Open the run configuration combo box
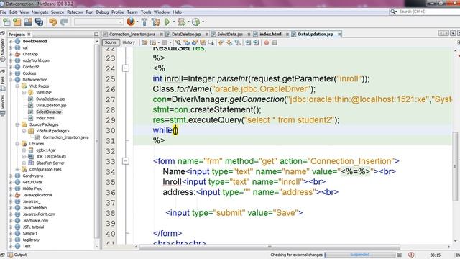The height and width of the screenshot is (259, 460). point(98,22)
